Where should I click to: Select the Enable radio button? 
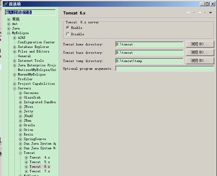coord(68,28)
